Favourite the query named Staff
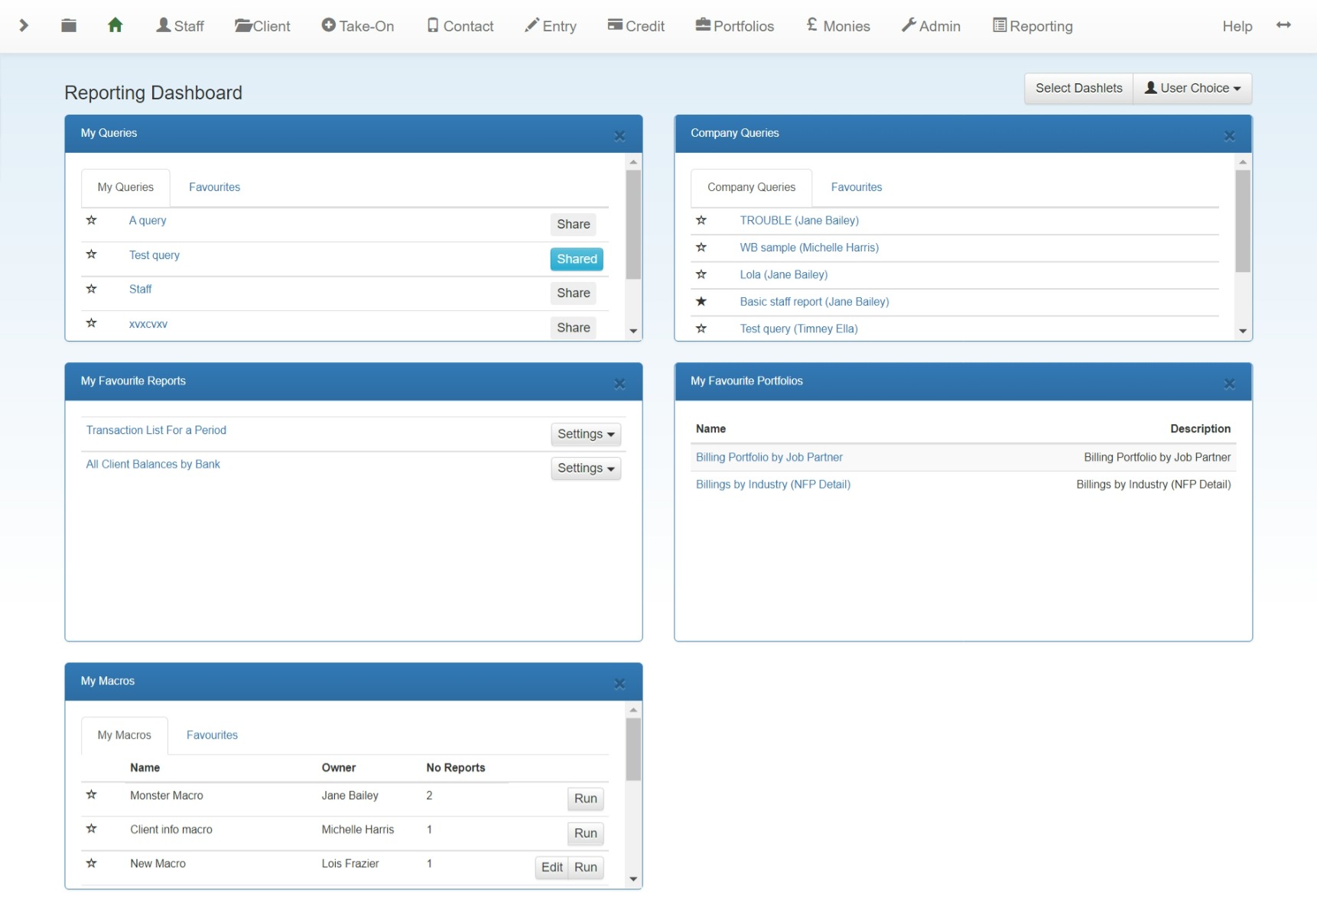Image resolution: width=1317 pixels, height=910 pixels. (92, 289)
